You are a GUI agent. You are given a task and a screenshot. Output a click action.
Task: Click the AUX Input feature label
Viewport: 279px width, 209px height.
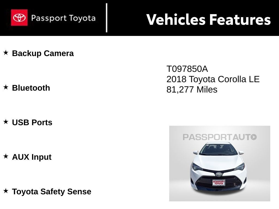(32, 157)
